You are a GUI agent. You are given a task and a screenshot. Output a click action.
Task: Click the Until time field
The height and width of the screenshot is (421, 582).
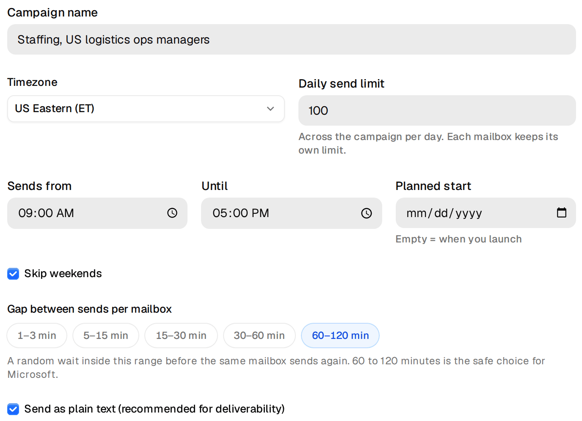[292, 213]
